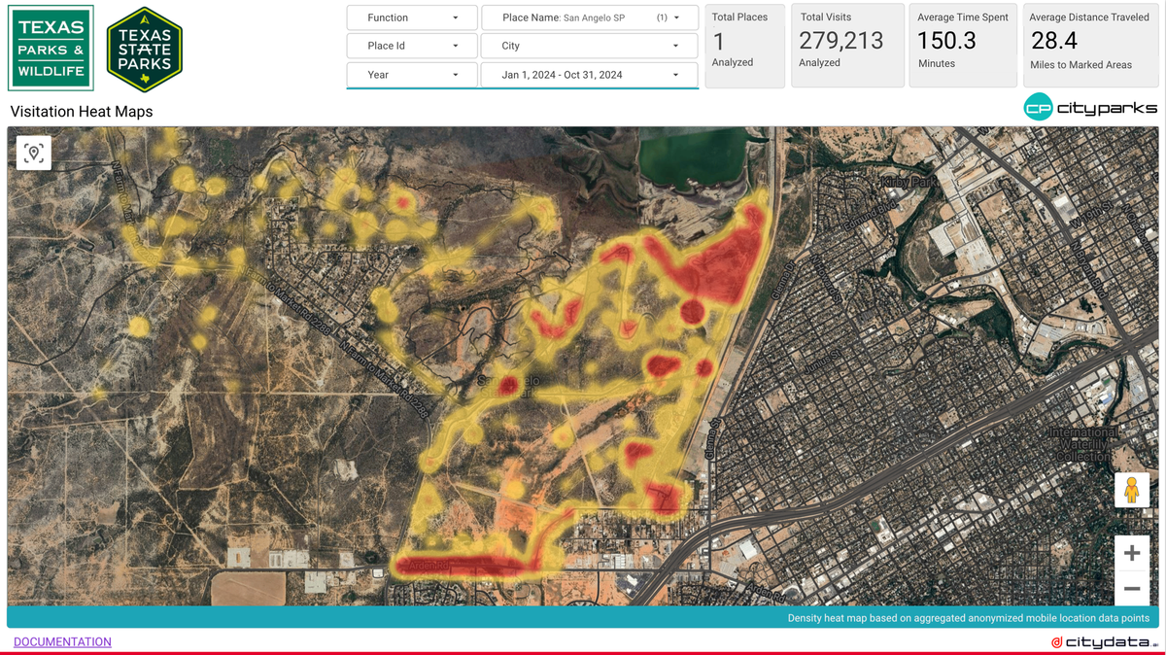Activate the Pegman street view icon
Viewport: 1166px width, 655px height.
[1132, 490]
